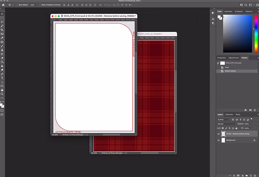Pick the Type tool
259x177 pixels.
pyautogui.click(x=2, y=78)
